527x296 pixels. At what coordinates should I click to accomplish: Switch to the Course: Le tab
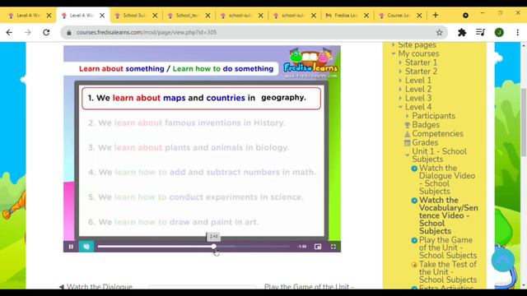(x=399, y=16)
